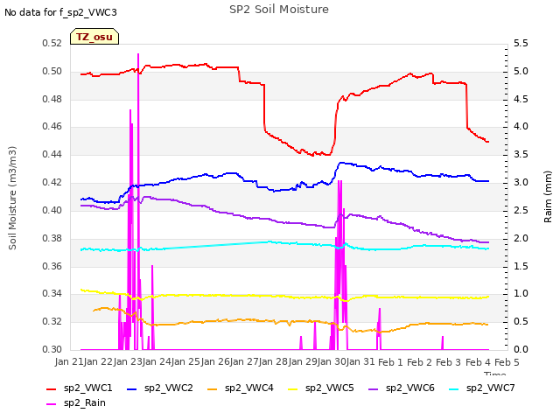The width and height of the screenshot is (560, 420).
Task: Click the 0.40 left axis tick label
Action: point(52,210)
